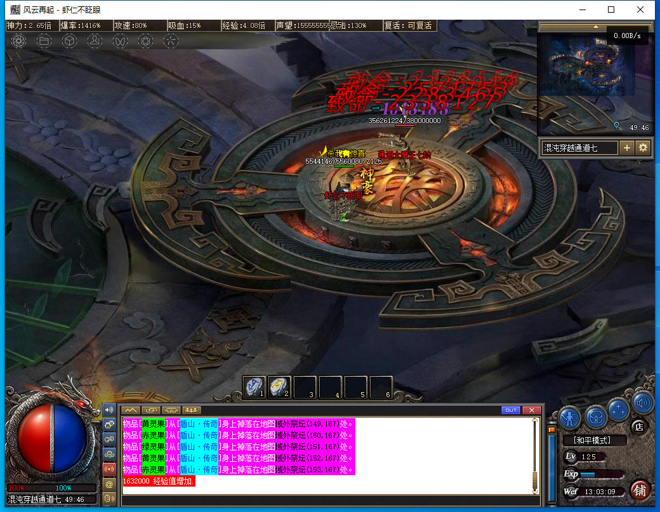The image size is (660, 512).
Task: Click the 1632000 经验值增加 chat message
Action: 159,482
